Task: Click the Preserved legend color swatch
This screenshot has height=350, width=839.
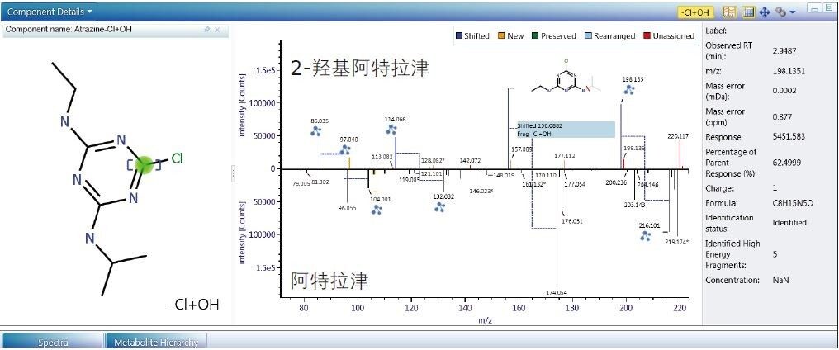Action: click(535, 35)
